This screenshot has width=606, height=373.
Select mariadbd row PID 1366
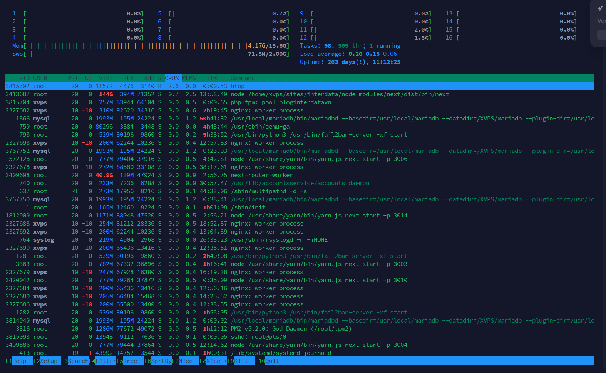(x=300, y=119)
